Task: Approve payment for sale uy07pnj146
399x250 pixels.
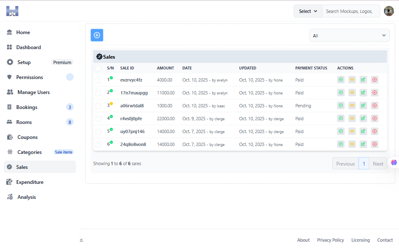Action: pyautogui.click(x=341, y=131)
